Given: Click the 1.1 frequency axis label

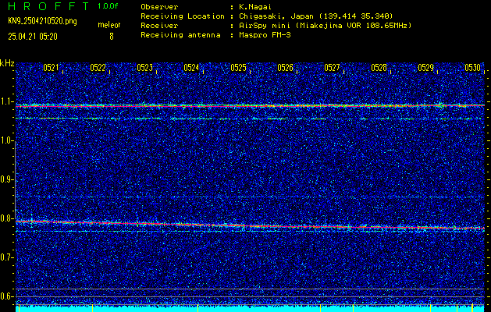Looking at the screenshot, I should 7,102.
